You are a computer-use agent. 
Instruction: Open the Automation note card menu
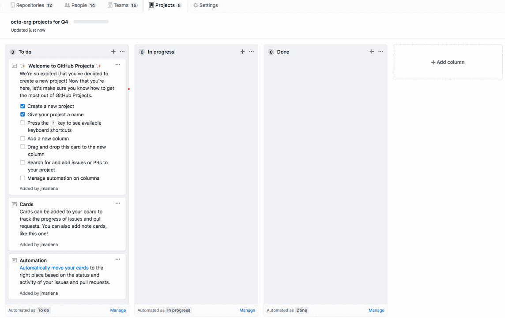(x=118, y=259)
